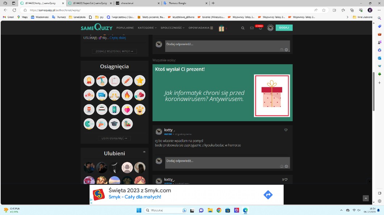Click the graduation cap achievement badge
The image size is (384, 215).
click(x=114, y=124)
